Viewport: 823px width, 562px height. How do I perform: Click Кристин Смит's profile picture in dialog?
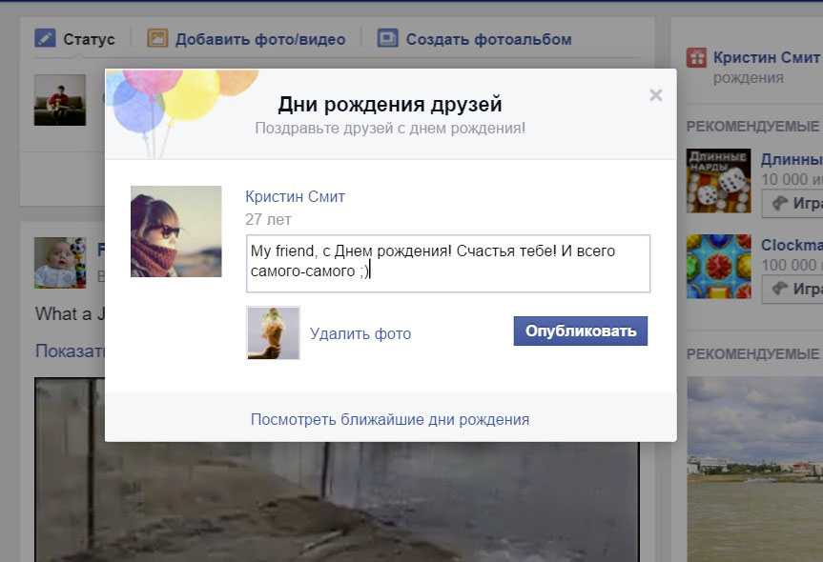click(x=176, y=231)
